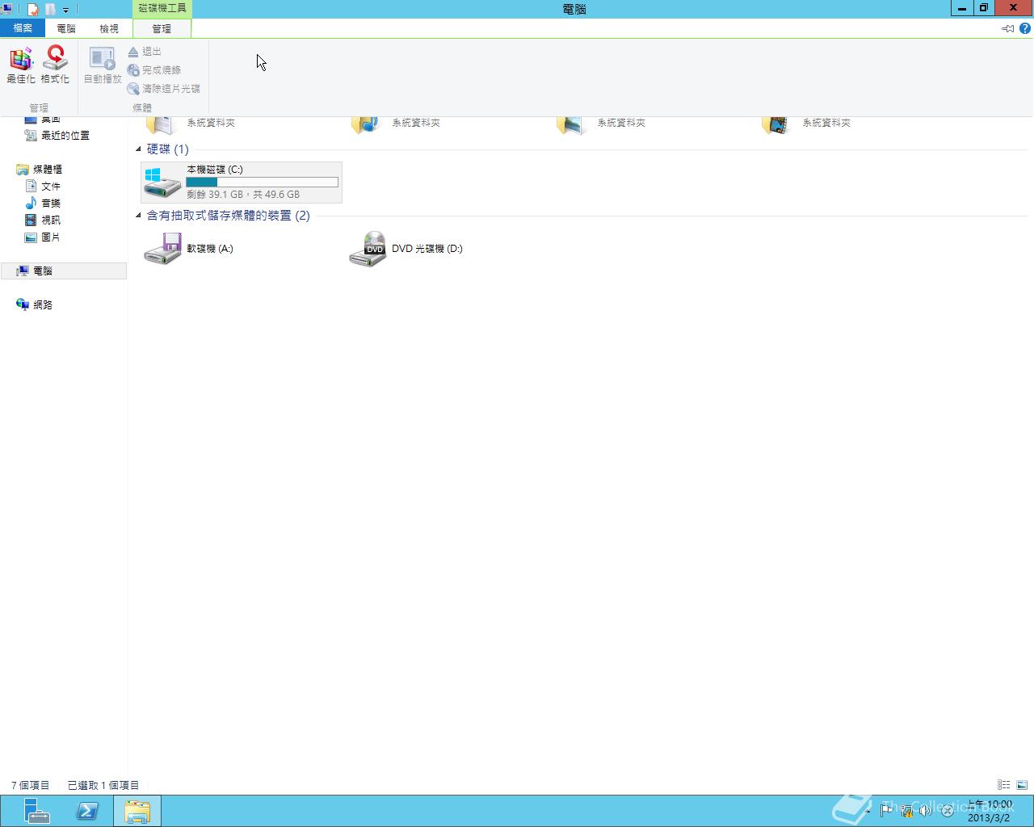
Task: Click 清除這片光碟 erase disc
Action: (163, 89)
